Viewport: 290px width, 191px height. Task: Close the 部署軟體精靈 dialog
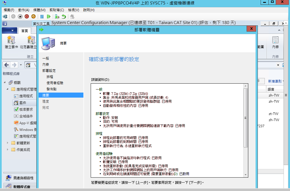click(x=251, y=29)
